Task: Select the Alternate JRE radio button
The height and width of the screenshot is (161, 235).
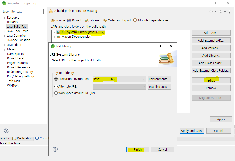Action: [56, 86]
